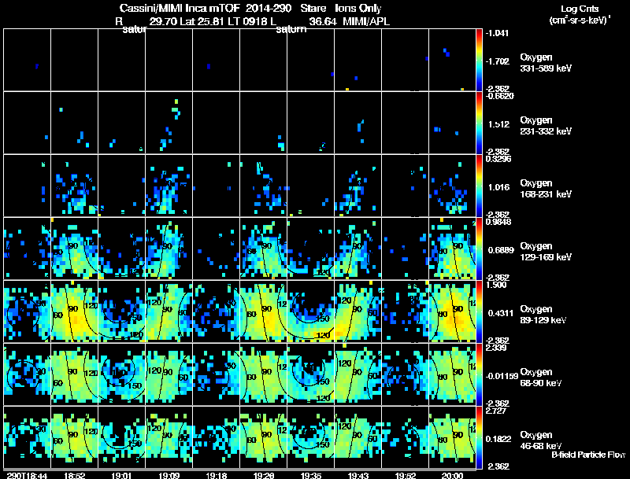Click the '2.727' colorbar value
The width and height of the screenshot is (630, 479).
(x=497, y=411)
